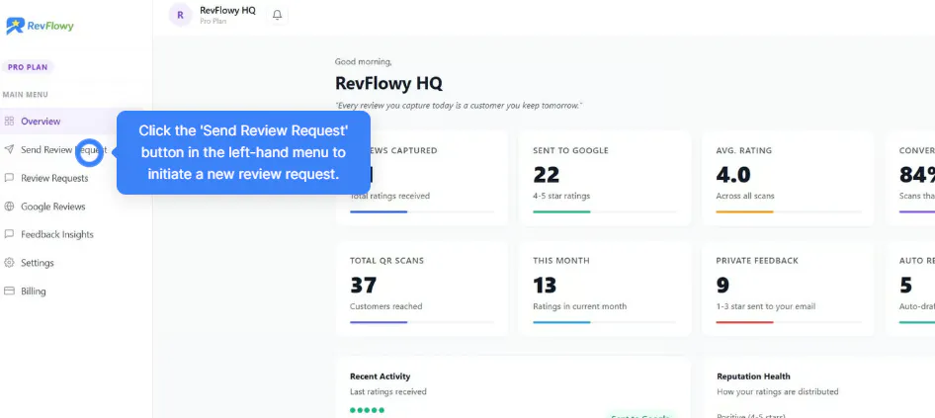Image resolution: width=935 pixels, height=418 pixels.
Task: Select the This Month stat card
Action: [x=605, y=289]
